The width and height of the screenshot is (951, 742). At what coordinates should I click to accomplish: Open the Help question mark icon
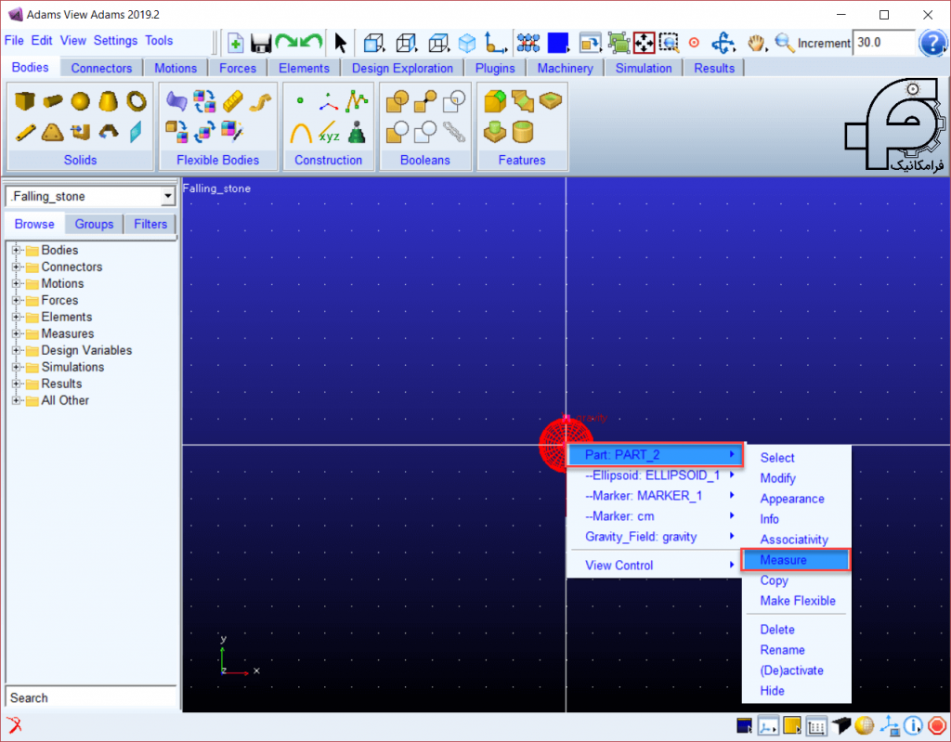tap(932, 43)
